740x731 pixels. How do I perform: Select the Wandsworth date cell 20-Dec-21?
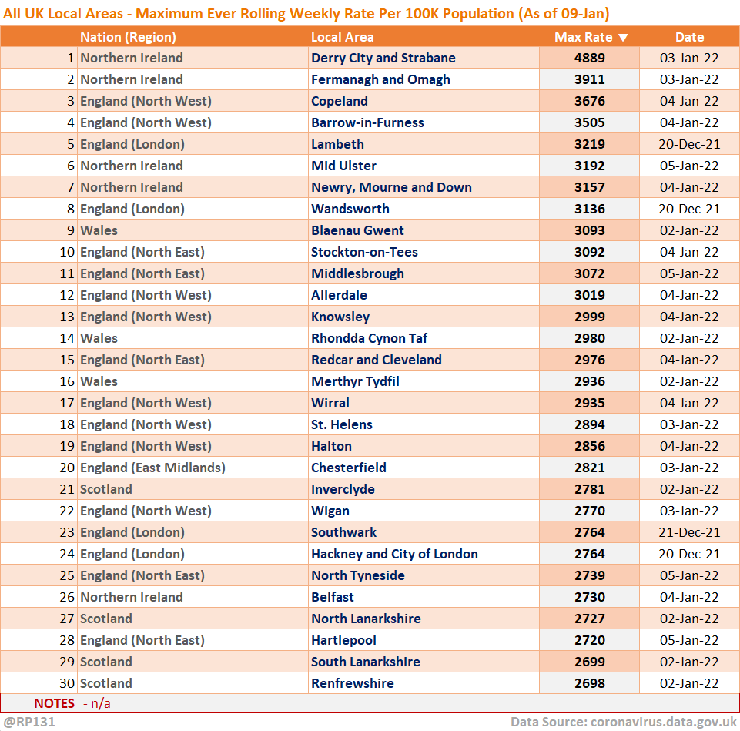[689, 209]
